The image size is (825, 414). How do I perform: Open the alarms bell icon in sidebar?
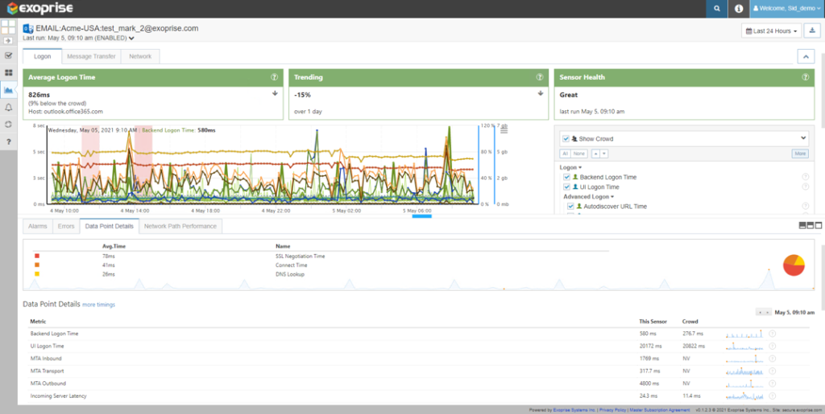8,107
